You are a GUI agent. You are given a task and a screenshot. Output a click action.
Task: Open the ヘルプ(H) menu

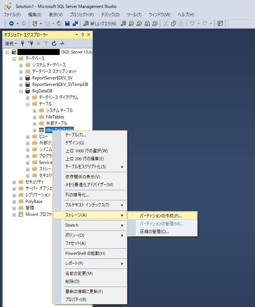[186, 15]
